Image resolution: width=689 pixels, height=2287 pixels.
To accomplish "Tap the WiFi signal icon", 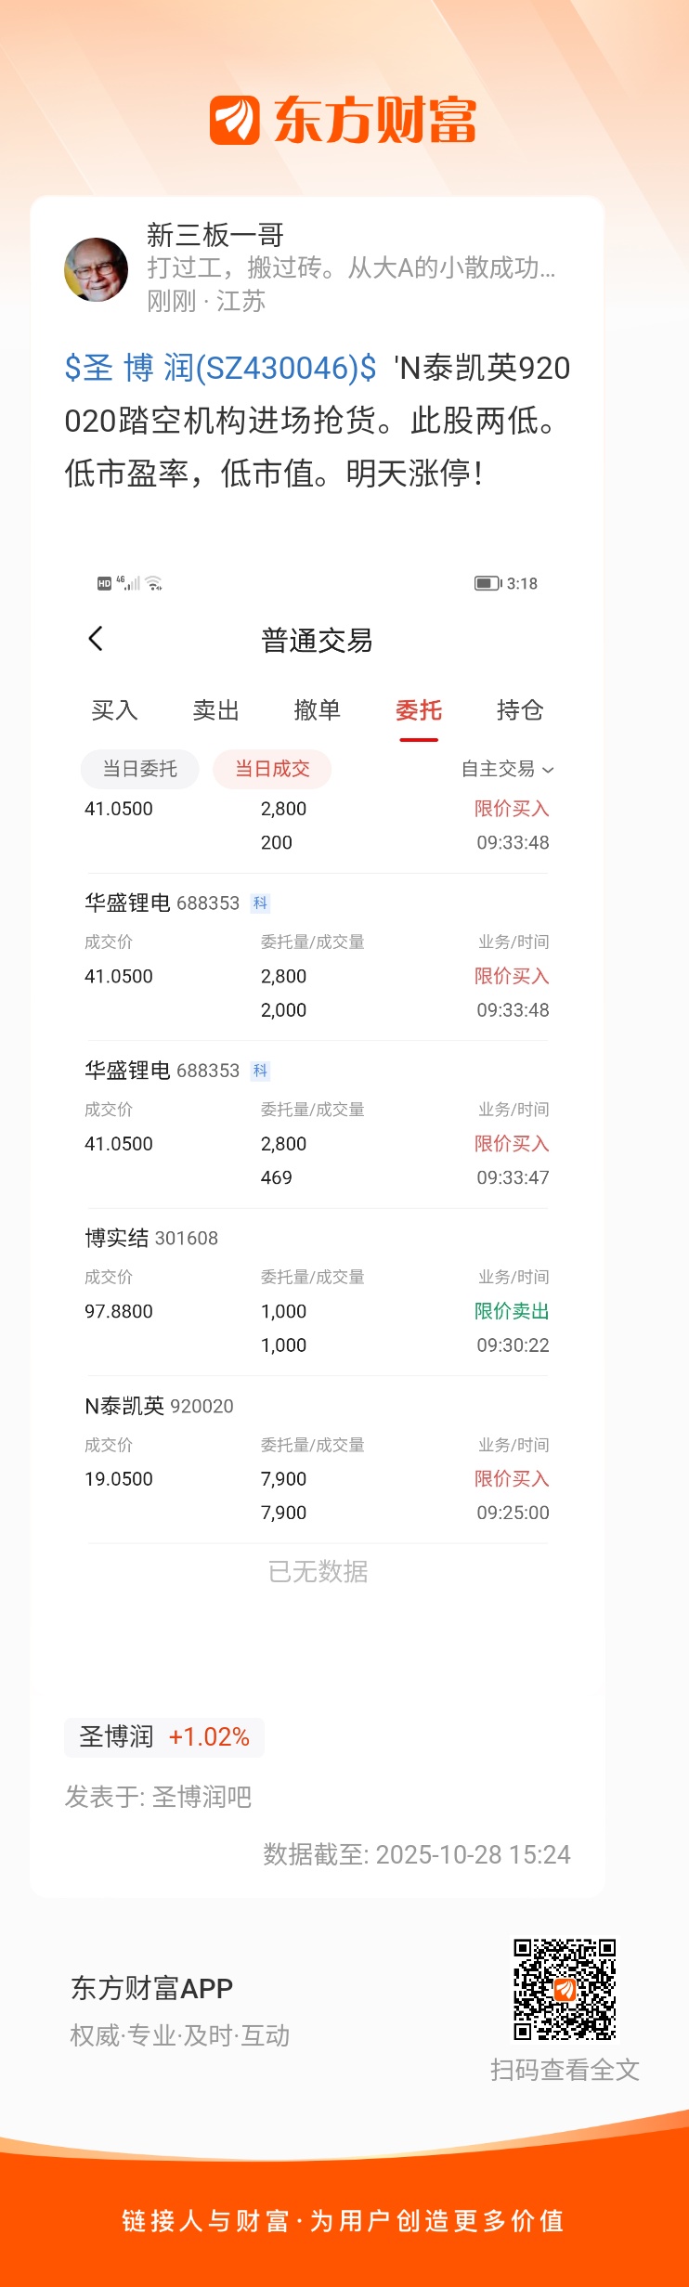I will tap(154, 583).
